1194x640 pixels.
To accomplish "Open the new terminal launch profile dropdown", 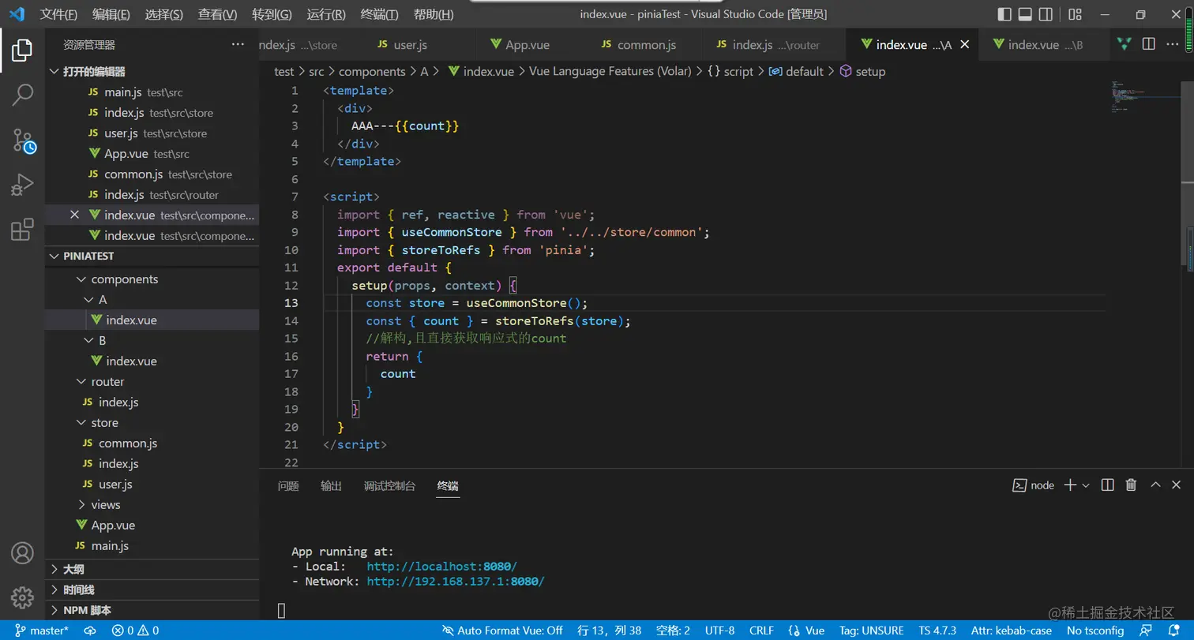I will (x=1086, y=485).
